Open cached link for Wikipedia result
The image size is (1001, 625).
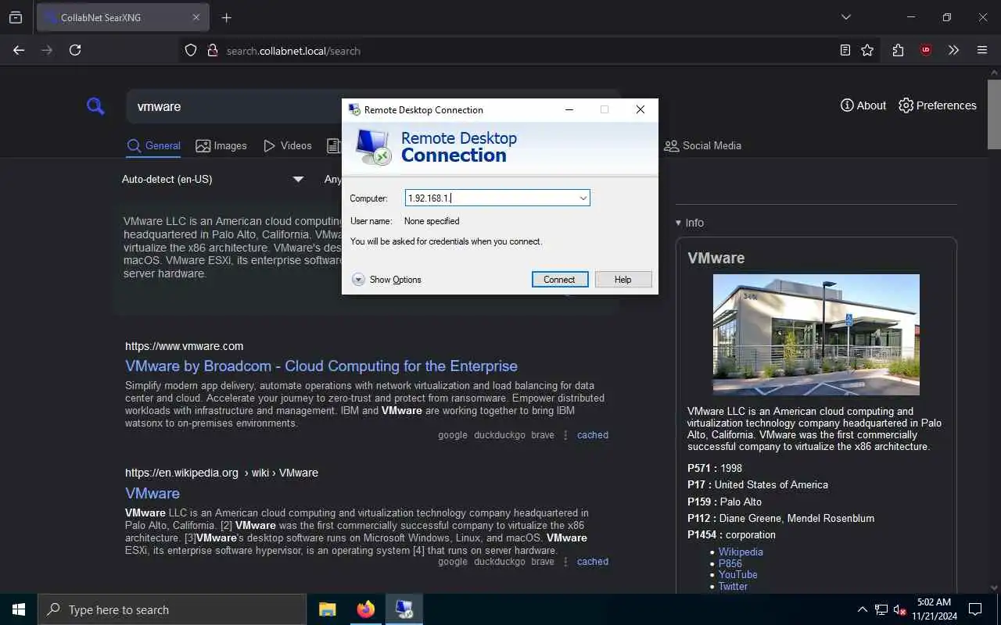coord(593,562)
